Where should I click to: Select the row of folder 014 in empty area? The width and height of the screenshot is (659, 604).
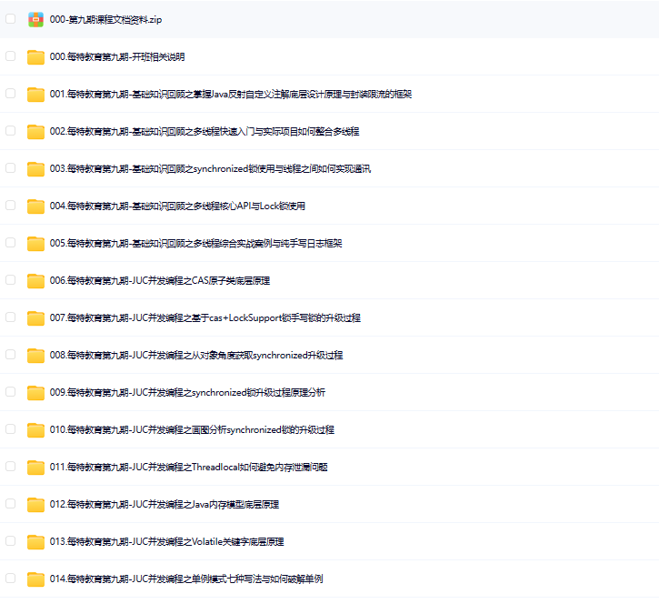click(500, 579)
